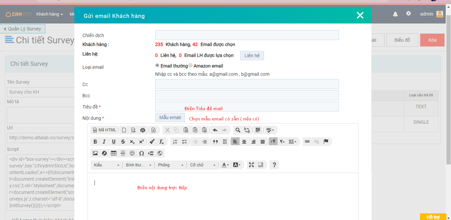Click the Cc input field
Viewport: 451px width, 220px height.
pyautogui.click(x=247, y=84)
